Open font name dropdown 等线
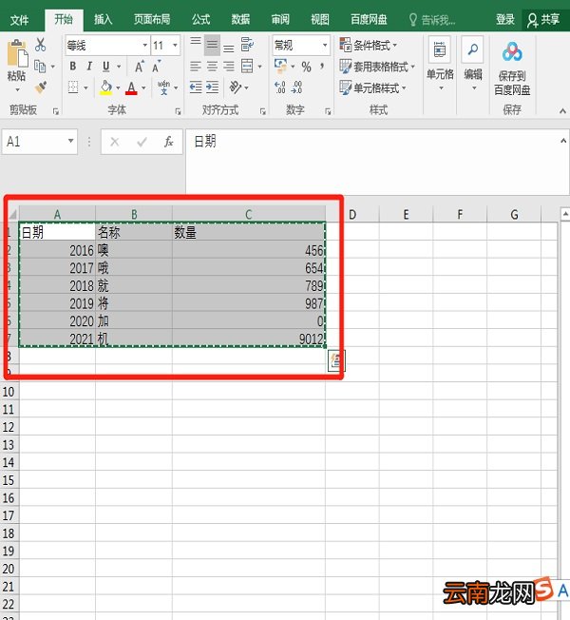This screenshot has height=620, width=570. point(145,45)
